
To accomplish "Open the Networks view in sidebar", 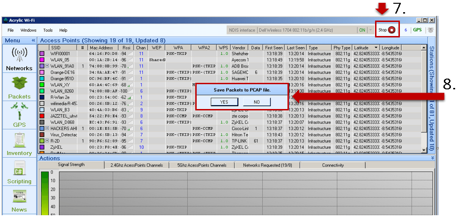I will tap(19, 59).
